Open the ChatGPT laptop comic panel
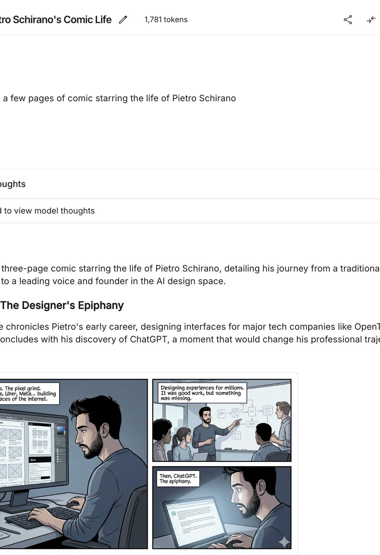The height and width of the screenshot is (555, 380). click(222, 507)
